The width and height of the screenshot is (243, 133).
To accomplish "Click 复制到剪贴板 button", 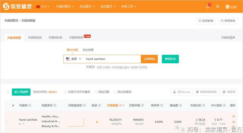I will (x=206, y=92).
